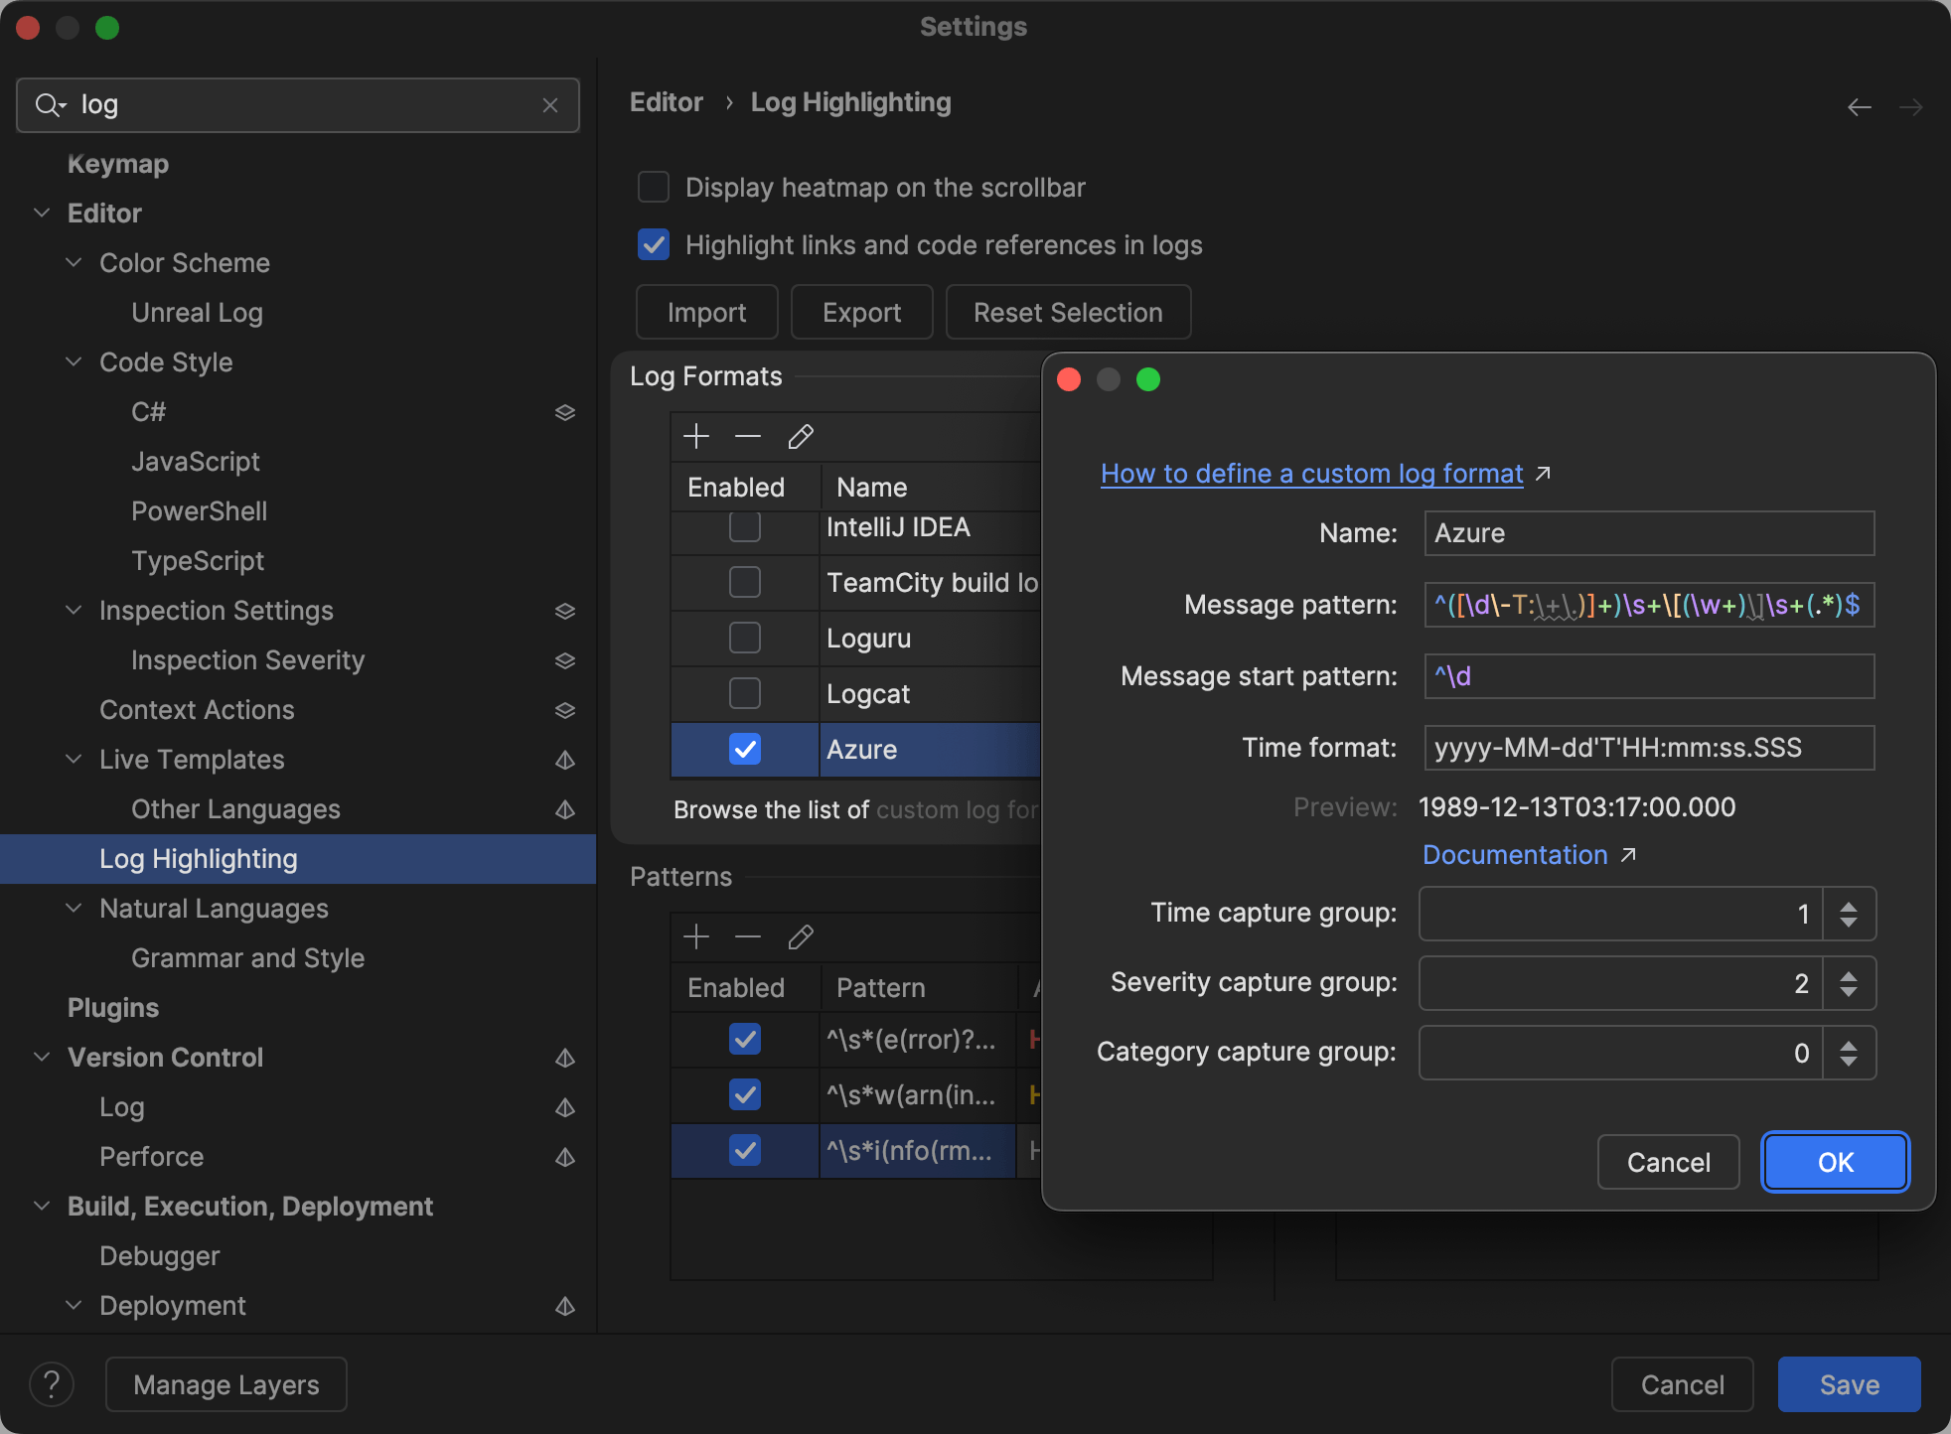Expand the Deployment section

74,1305
